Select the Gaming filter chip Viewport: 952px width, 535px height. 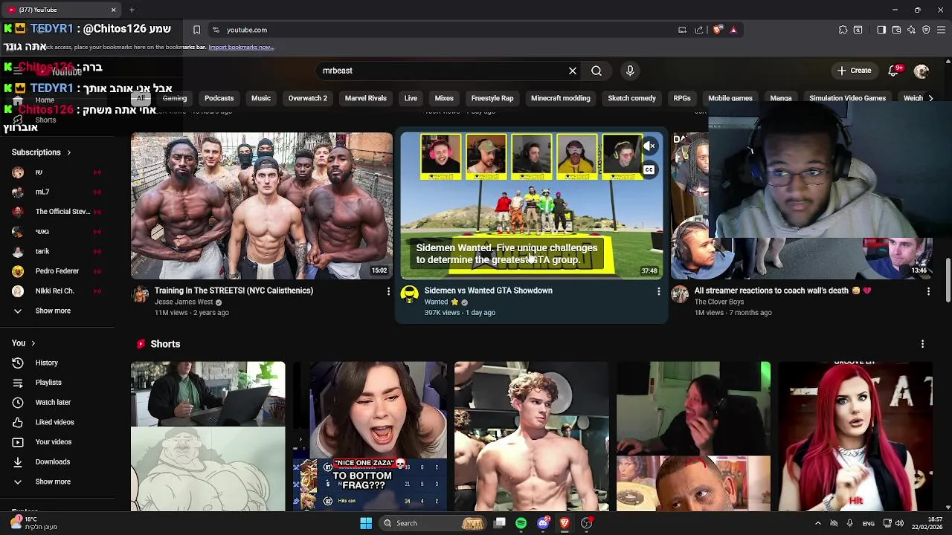pos(175,98)
